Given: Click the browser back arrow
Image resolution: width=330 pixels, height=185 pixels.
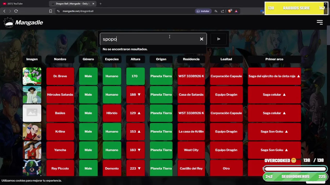Looking at the screenshot, I should tap(4, 11).
